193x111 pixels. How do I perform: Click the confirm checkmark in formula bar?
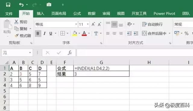point(59,53)
